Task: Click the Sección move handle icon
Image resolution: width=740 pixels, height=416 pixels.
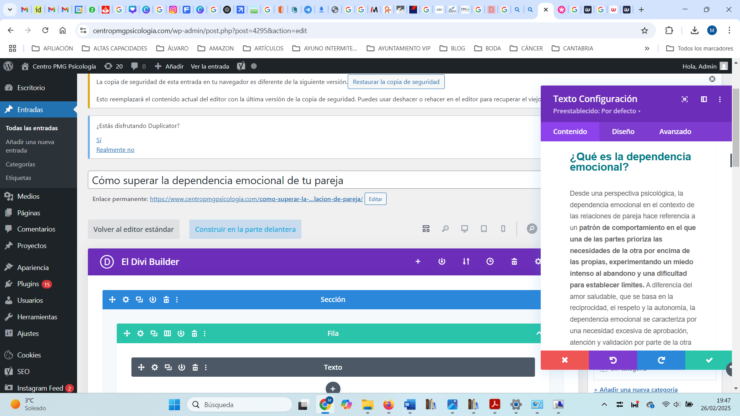Action: [x=112, y=300]
